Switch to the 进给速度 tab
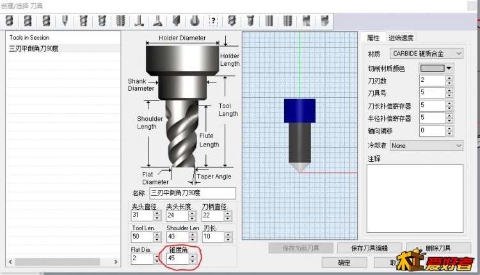Image resolution: width=480 pixels, height=275 pixels. click(401, 38)
